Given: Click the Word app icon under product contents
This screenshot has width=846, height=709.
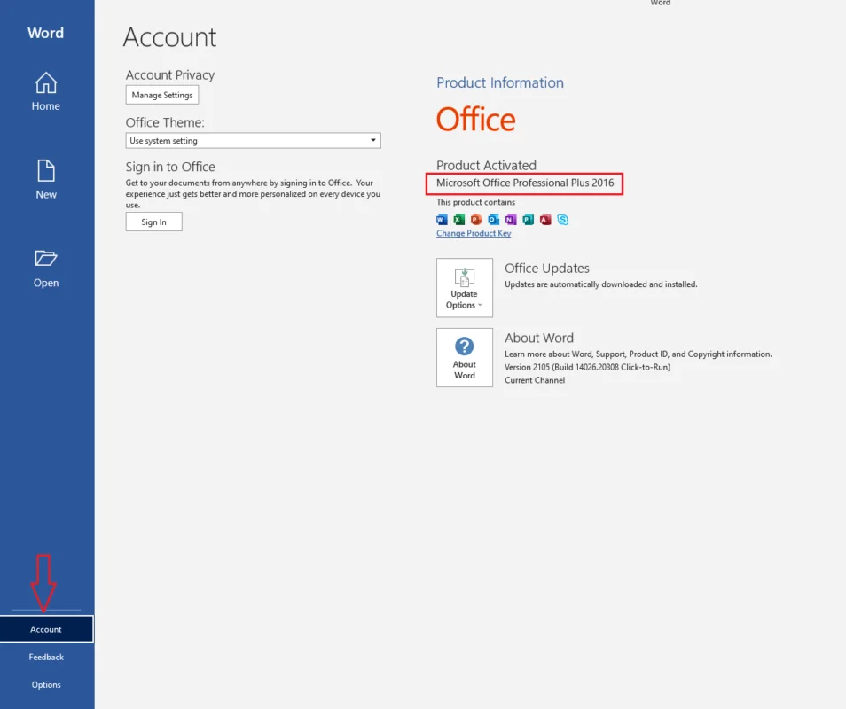Looking at the screenshot, I should point(443,219).
